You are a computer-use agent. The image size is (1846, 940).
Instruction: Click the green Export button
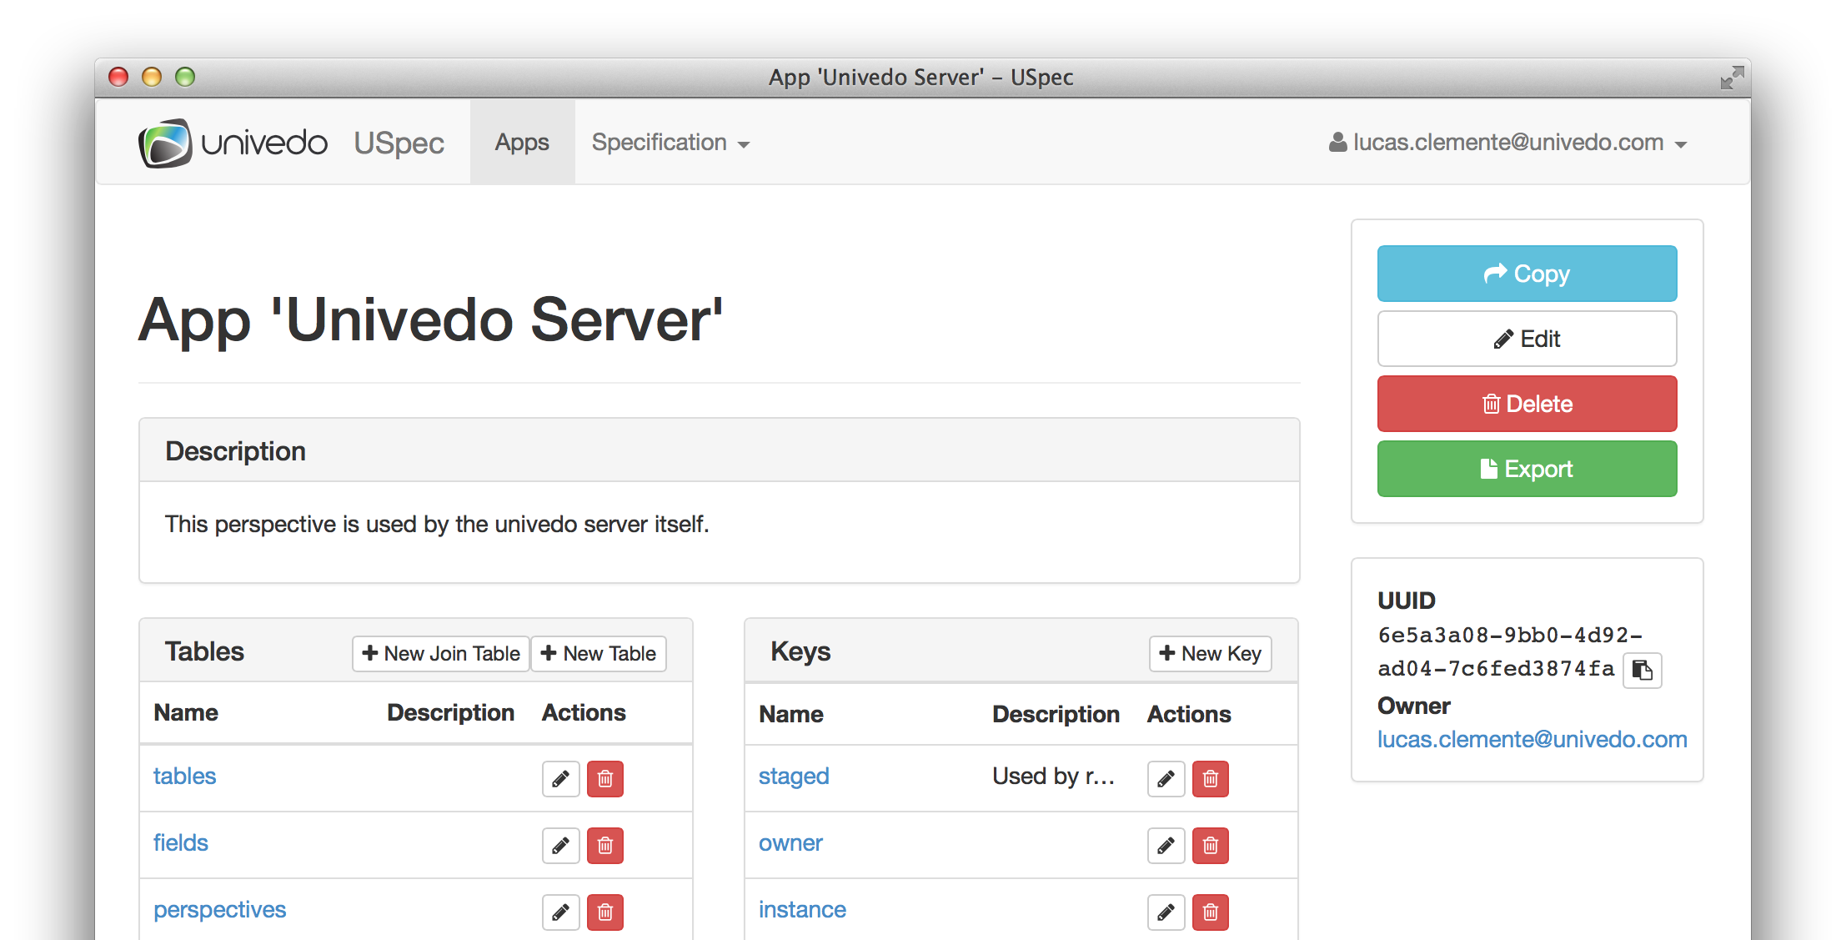[x=1527, y=469]
